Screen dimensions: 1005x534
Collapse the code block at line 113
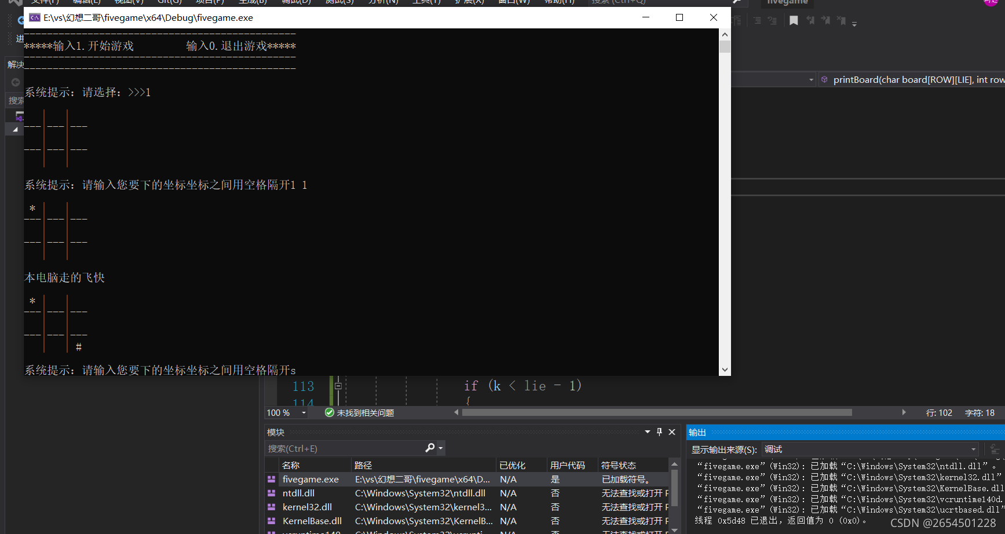[x=338, y=386]
